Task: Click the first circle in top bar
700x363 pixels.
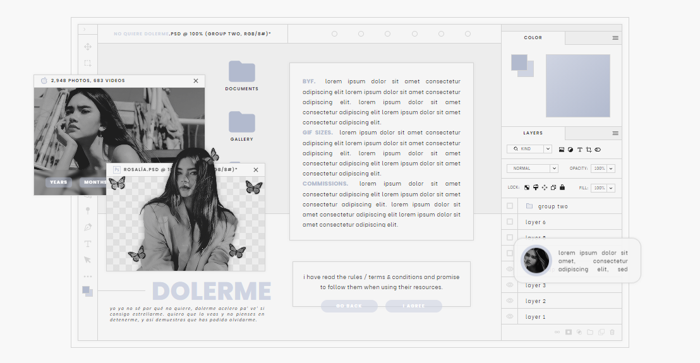Action: (x=334, y=34)
